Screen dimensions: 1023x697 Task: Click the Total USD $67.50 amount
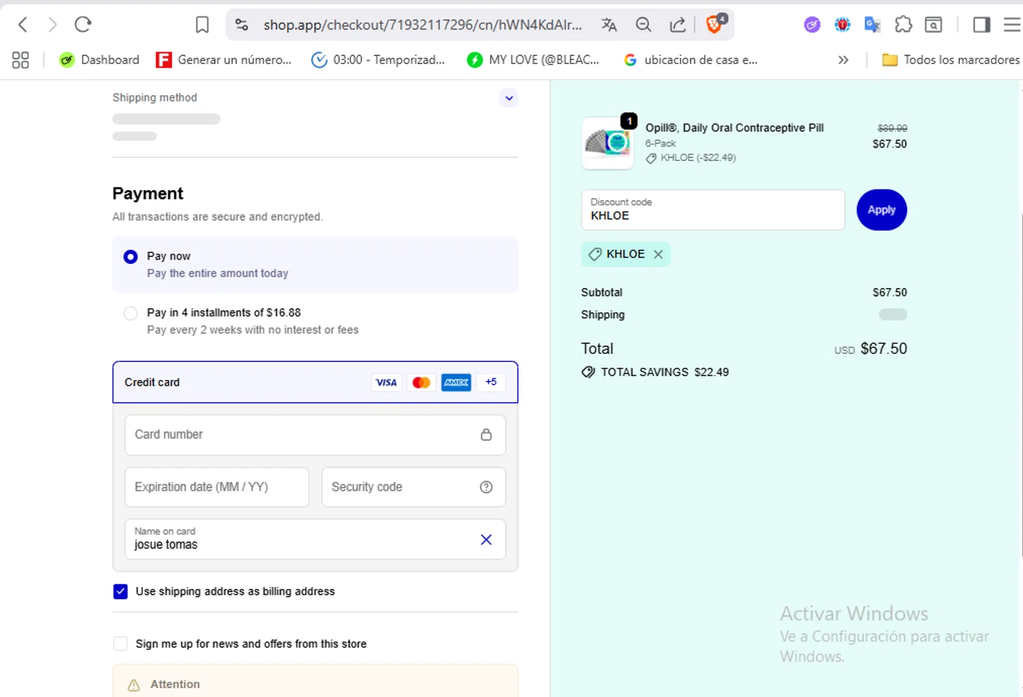pos(883,348)
